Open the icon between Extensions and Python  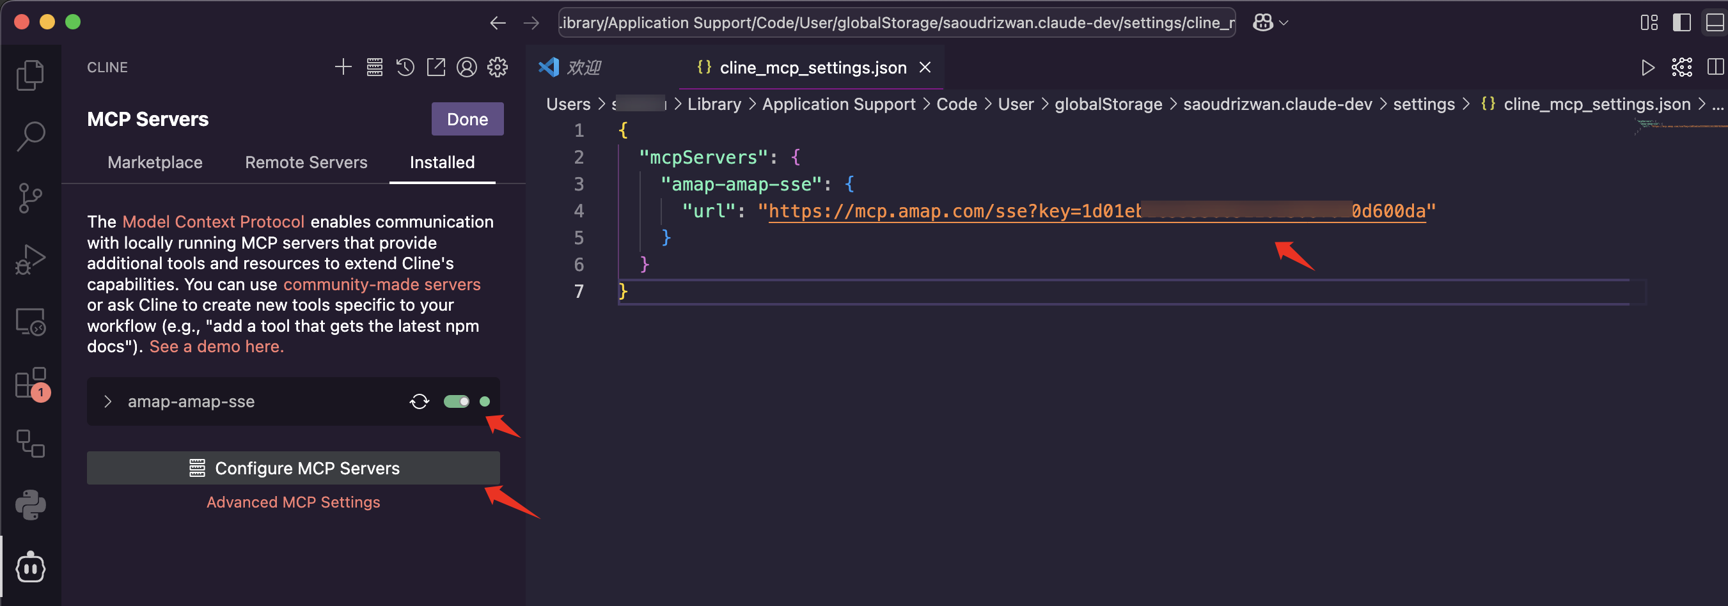point(30,443)
